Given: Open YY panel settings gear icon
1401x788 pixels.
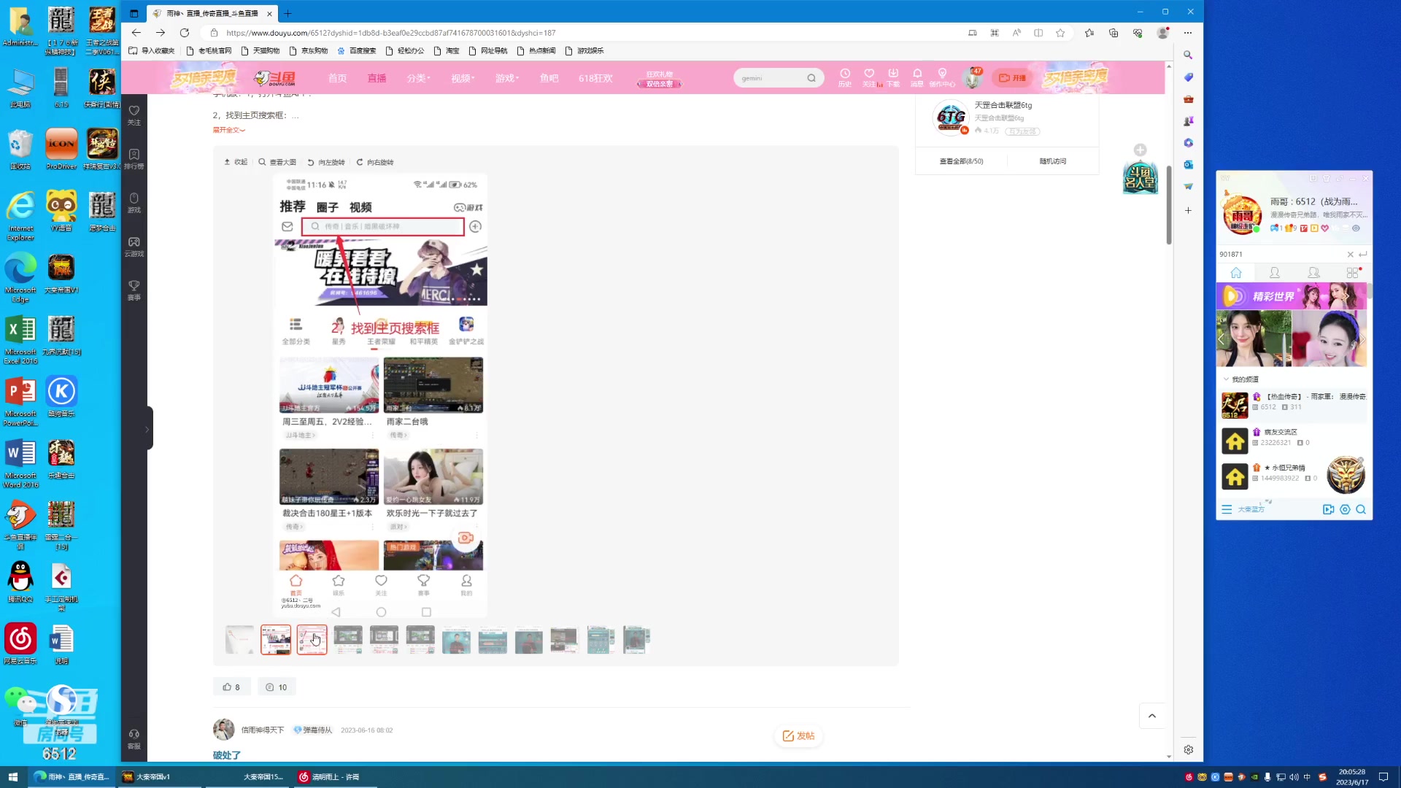Looking at the screenshot, I should [x=1345, y=509].
